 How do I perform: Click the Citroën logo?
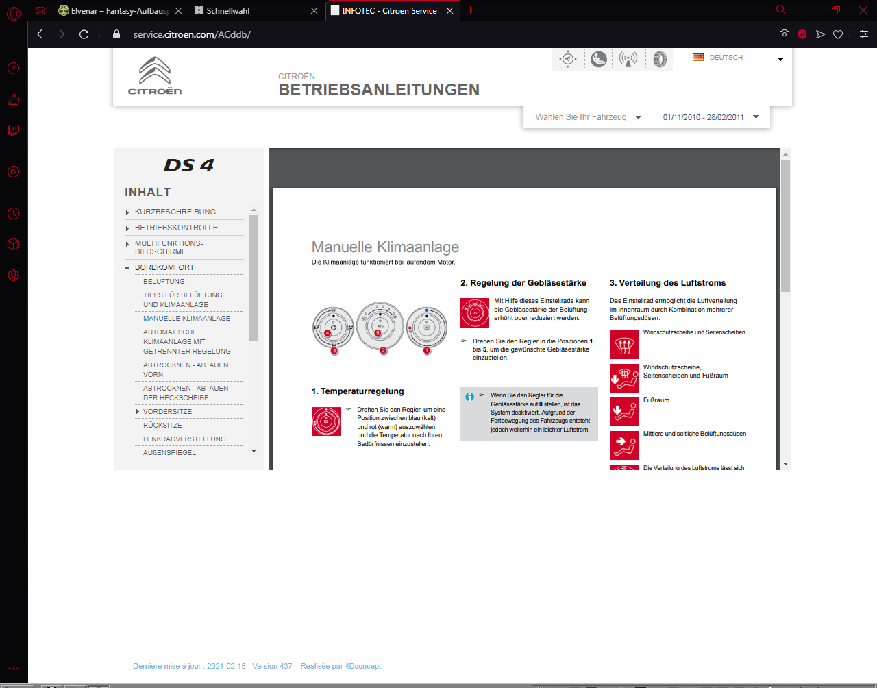click(x=155, y=75)
